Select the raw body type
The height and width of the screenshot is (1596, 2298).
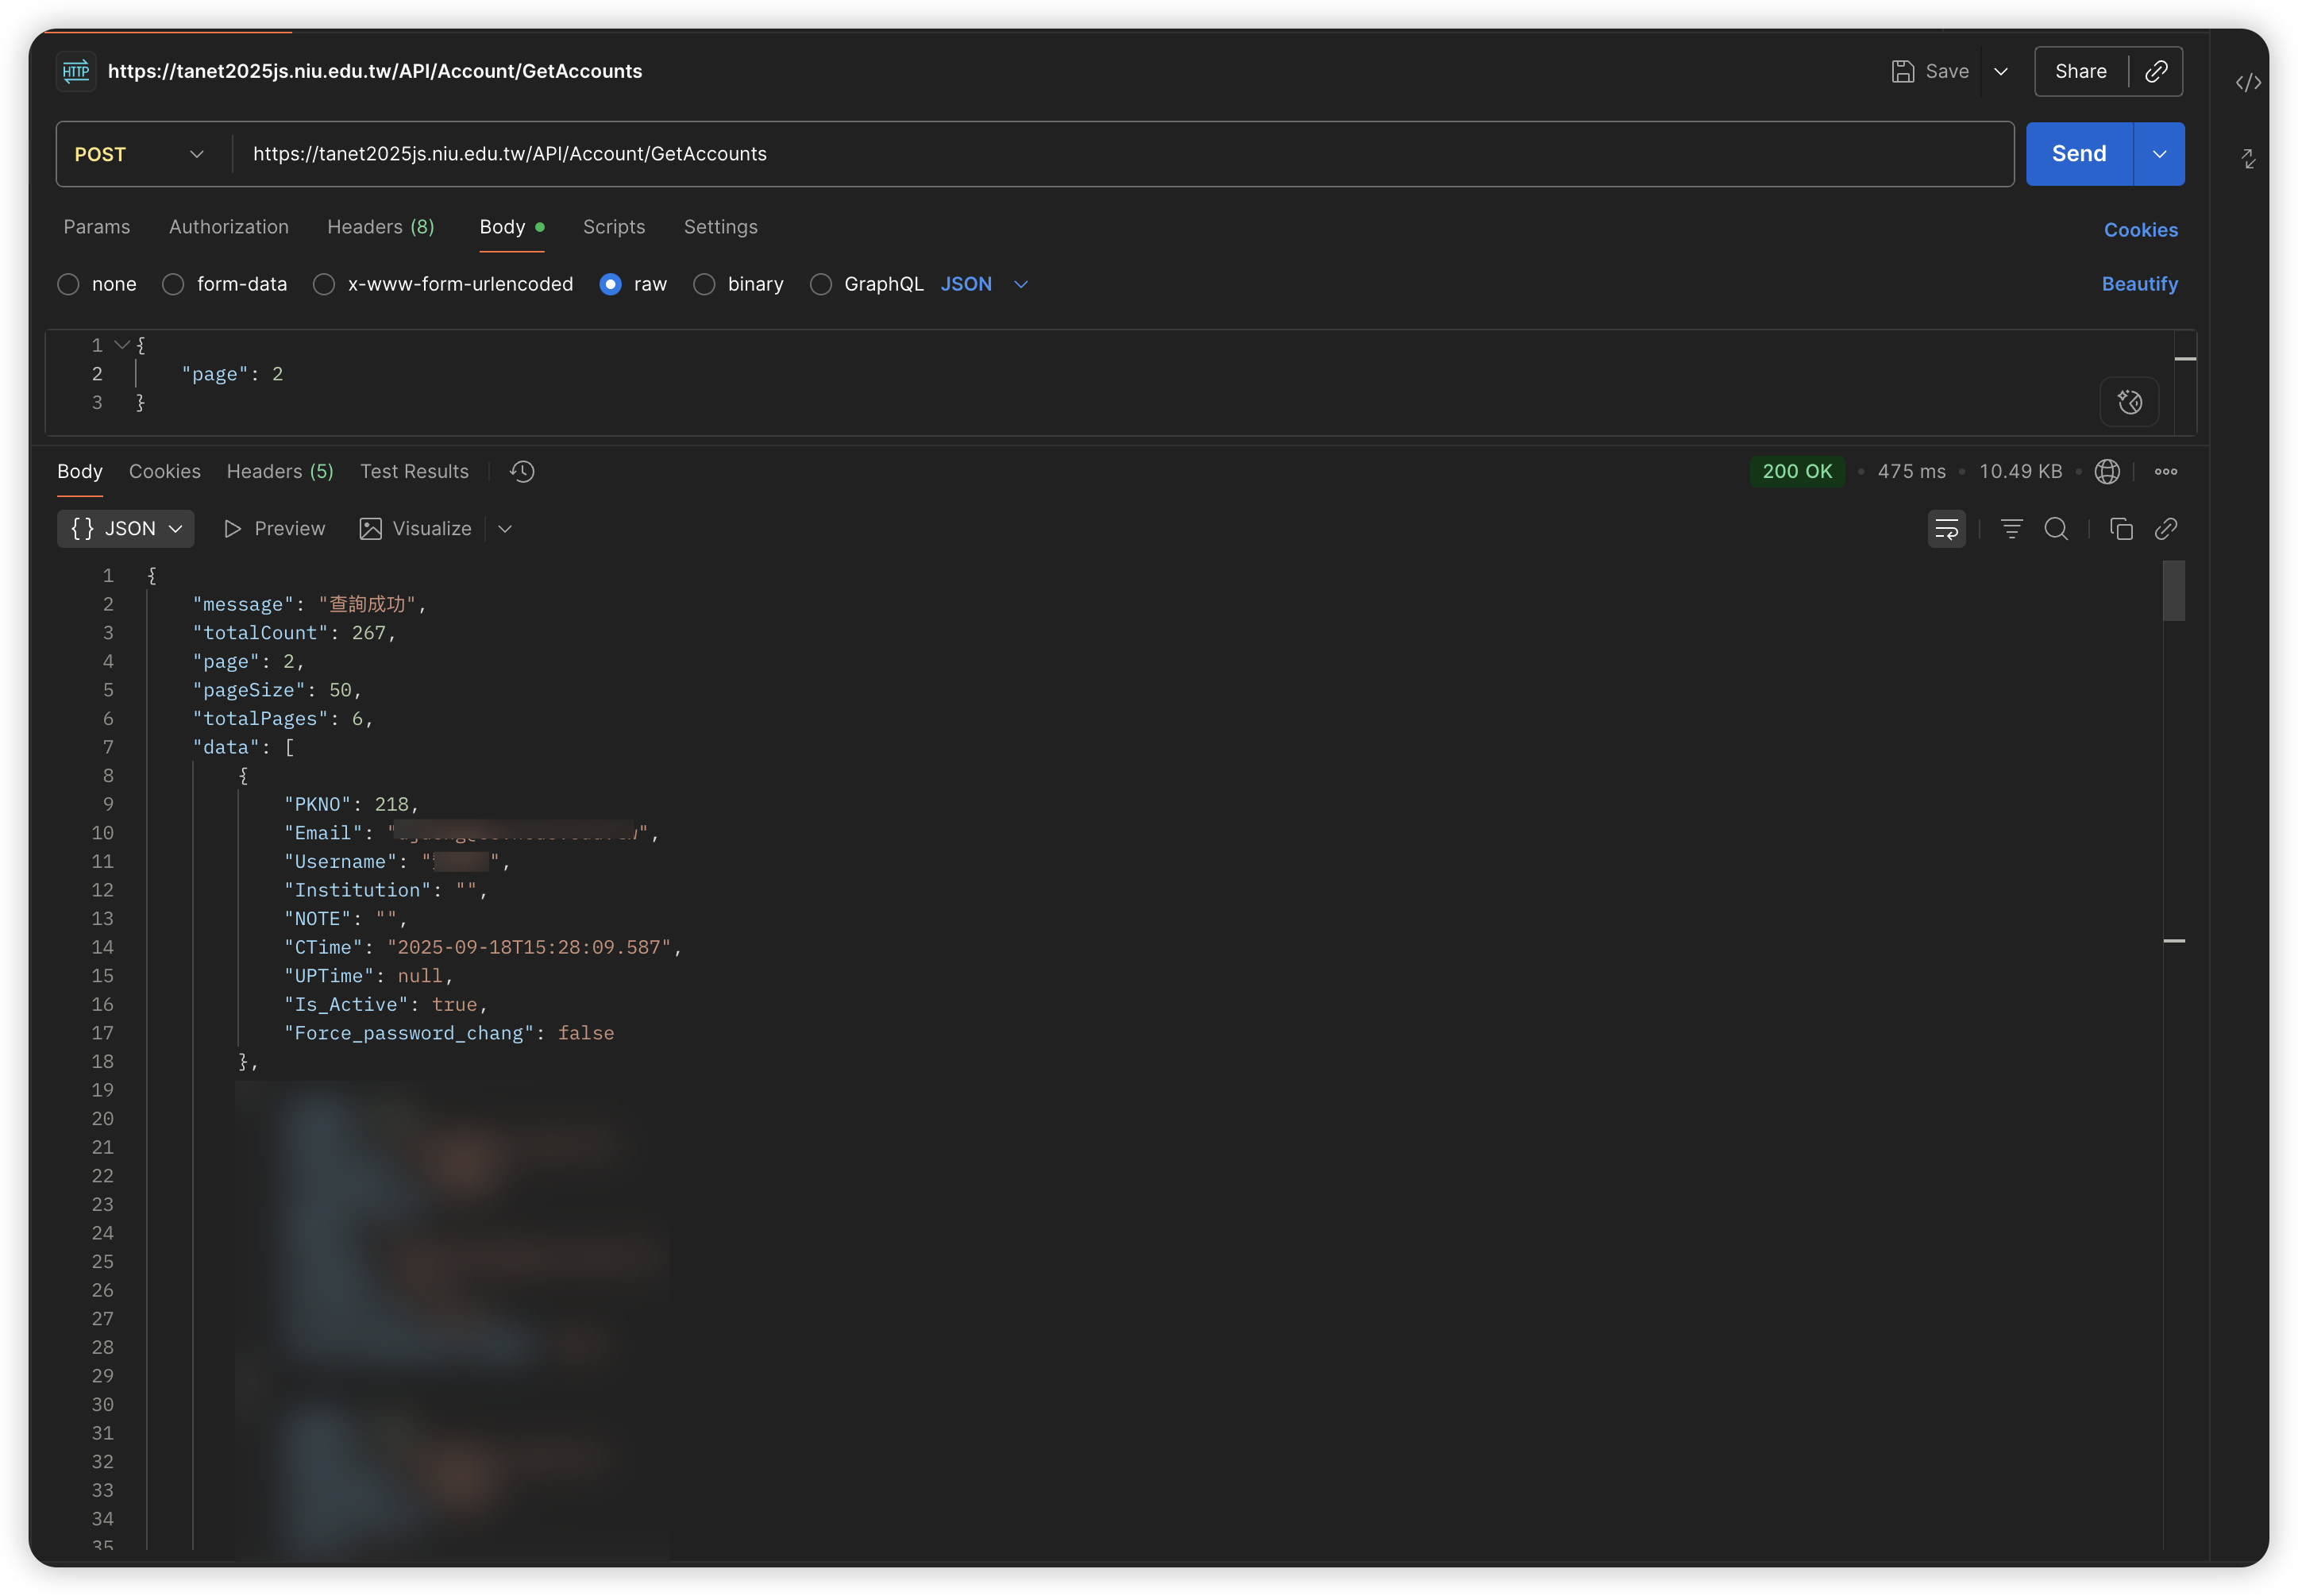pyautogui.click(x=610, y=284)
